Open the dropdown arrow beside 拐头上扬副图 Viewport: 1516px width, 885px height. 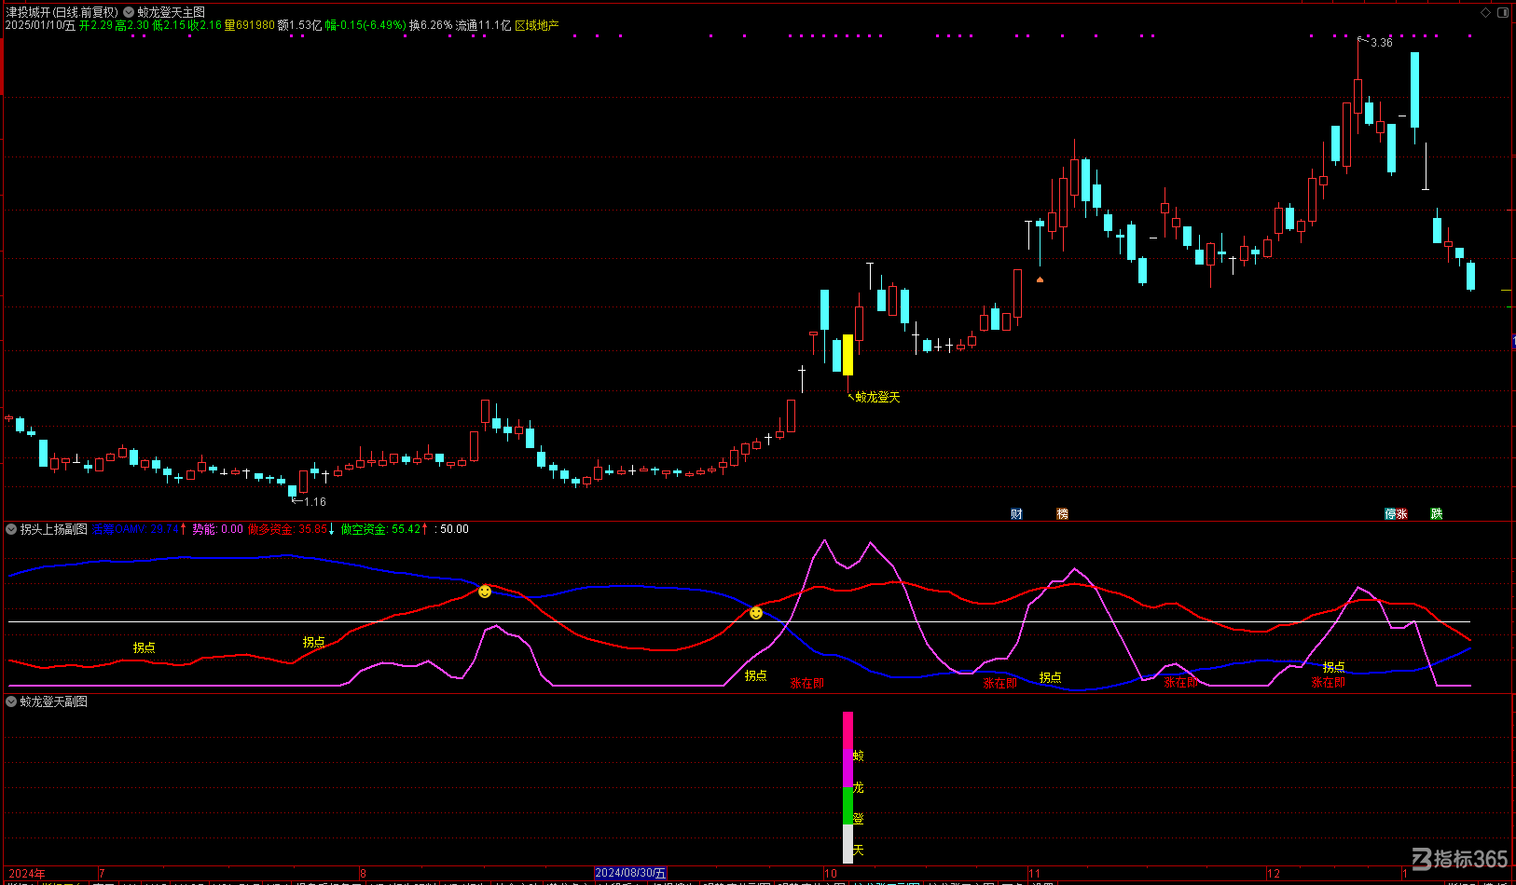pyautogui.click(x=11, y=529)
